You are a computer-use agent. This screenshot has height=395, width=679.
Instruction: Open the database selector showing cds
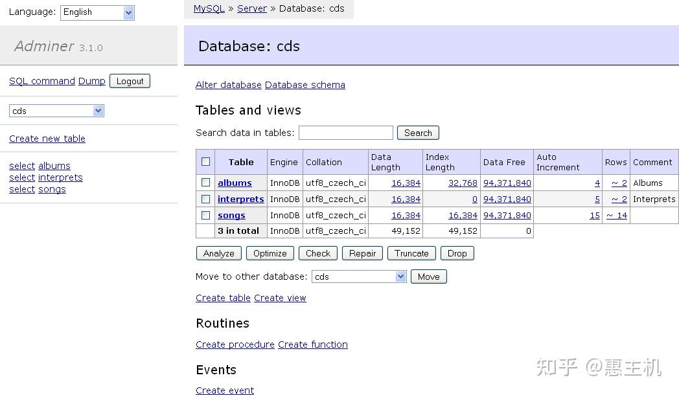pyautogui.click(x=56, y=110)
